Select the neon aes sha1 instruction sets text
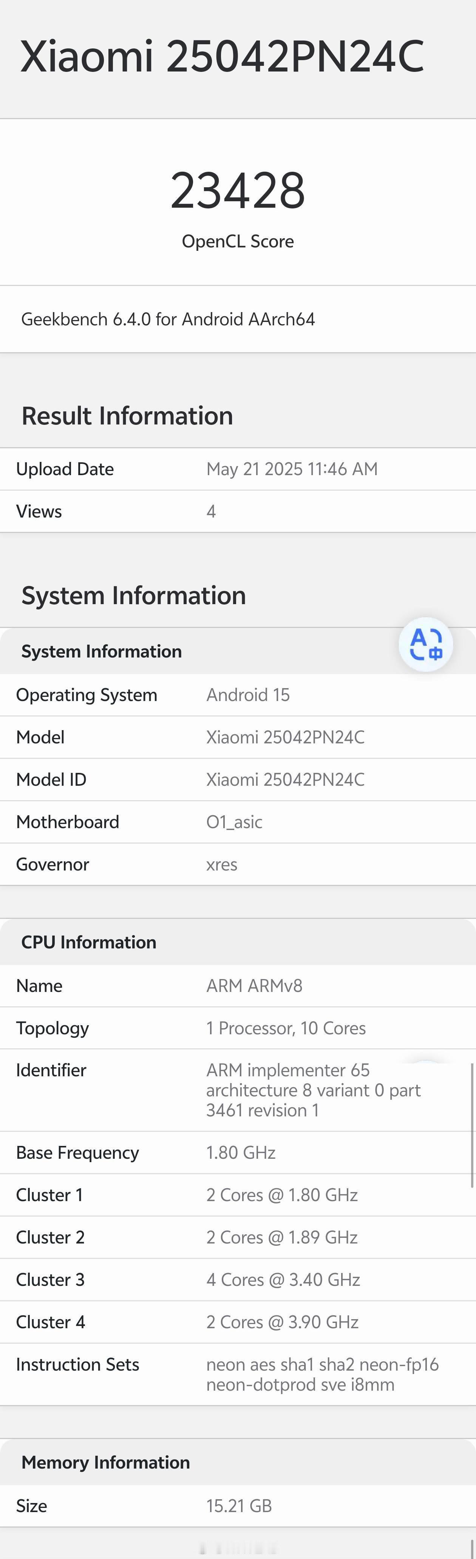The height and width of the screenshot is (1559, 476). (x=323, y=1375)
